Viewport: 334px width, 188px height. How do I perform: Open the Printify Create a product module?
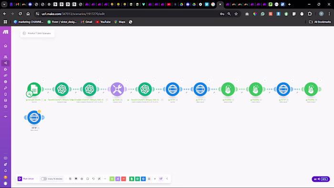[256, 89]
